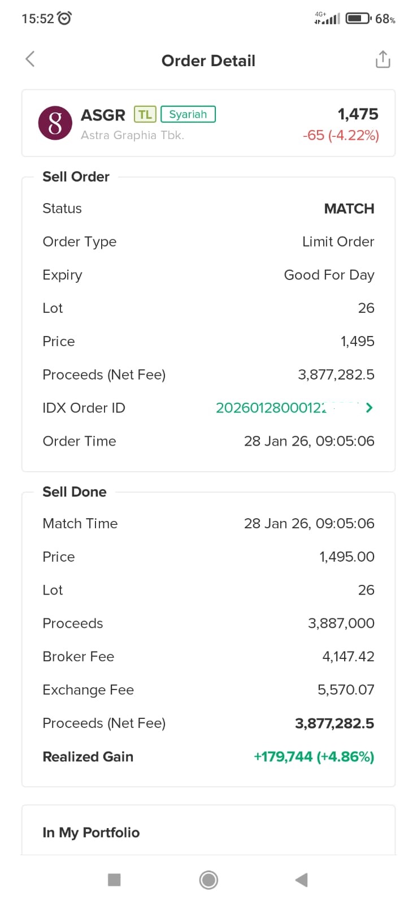Viewport: 417px width, 905px height.
Task: Tap the alarm clock status icon
Action: (x=66, y=19)
